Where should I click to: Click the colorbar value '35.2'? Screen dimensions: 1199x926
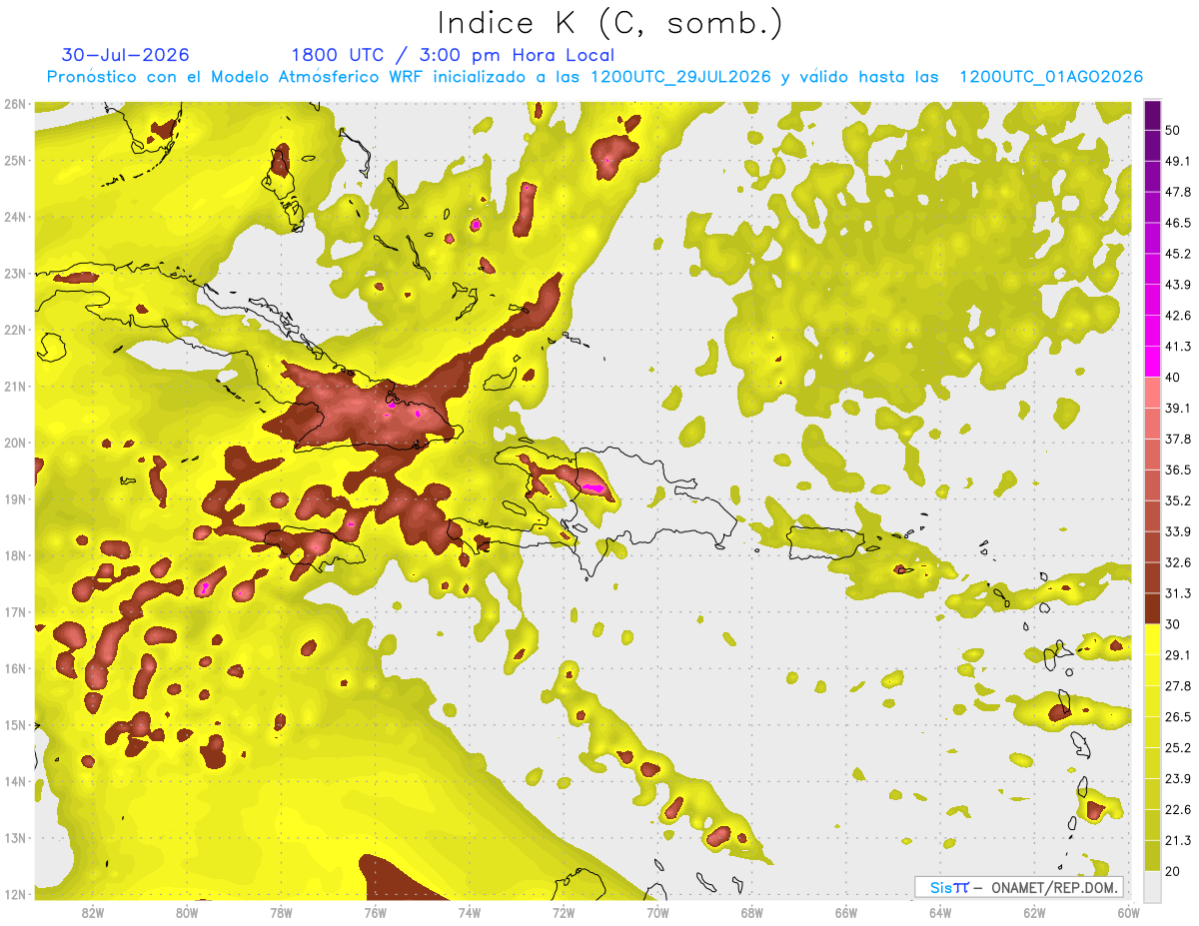click(x=1177, y=500)
